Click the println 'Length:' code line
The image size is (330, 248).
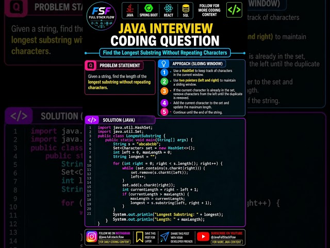[x=159, y=219]
